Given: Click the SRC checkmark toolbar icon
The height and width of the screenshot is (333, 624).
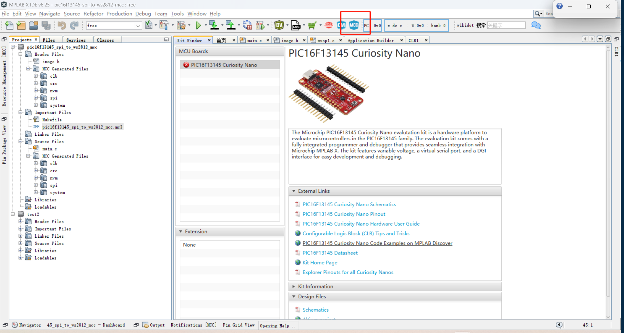Looking at the screenshot, I should point(149,25).
